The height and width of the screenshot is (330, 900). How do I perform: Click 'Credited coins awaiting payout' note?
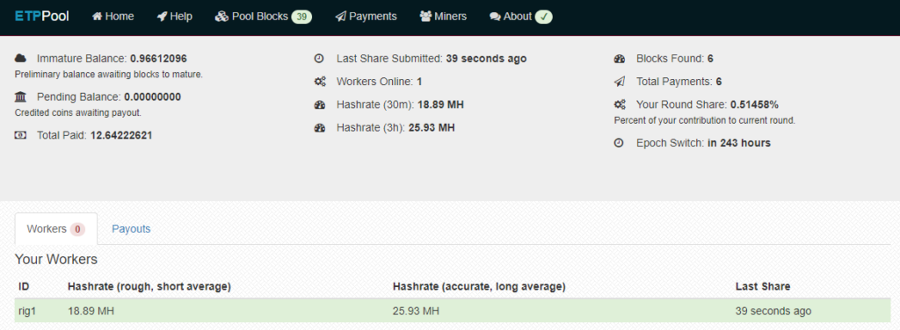pyautogui.click(x=78, y=113)
